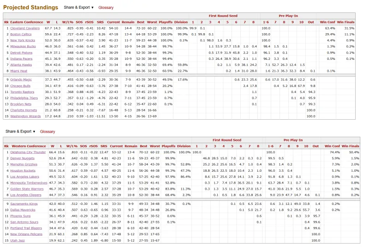369x250 pixels.
Task: Open the Orlando Magic link
Action: point(21,80)
